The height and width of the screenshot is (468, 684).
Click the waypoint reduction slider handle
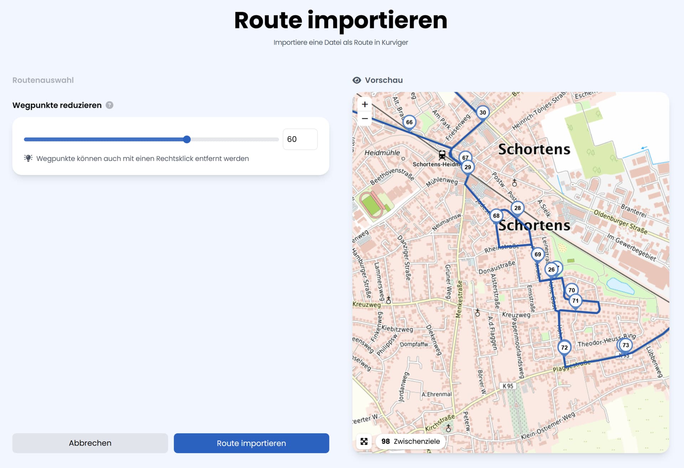coord(187,139)
